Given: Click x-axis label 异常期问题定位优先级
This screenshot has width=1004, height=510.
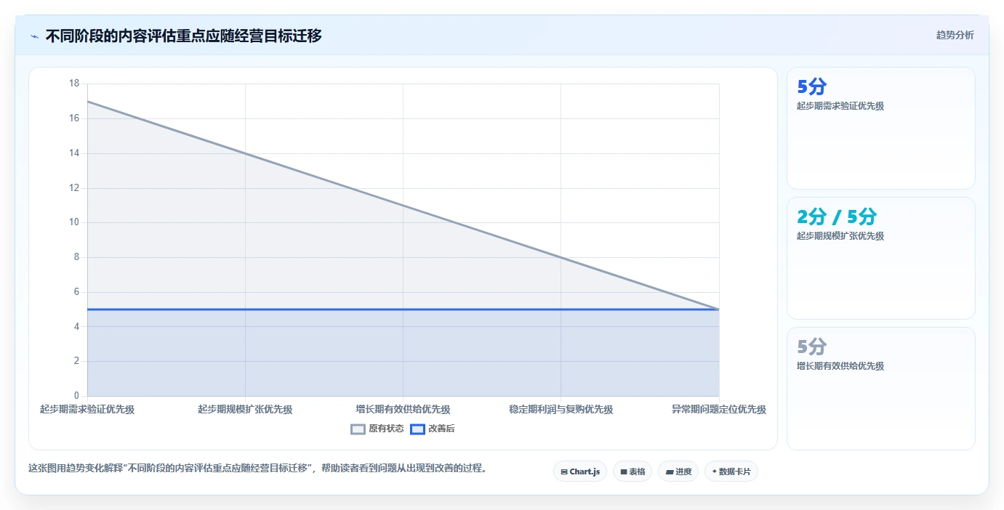Looking at the screenshot, I should point(718,410).
